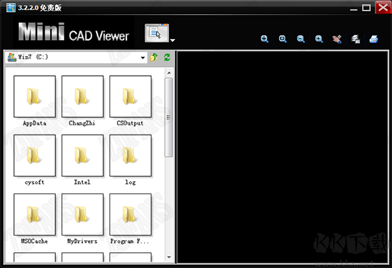This screenshot has width=392, height=268.
Task: Select the AppData folder thumbnail
Action: (x=34, y=97)
